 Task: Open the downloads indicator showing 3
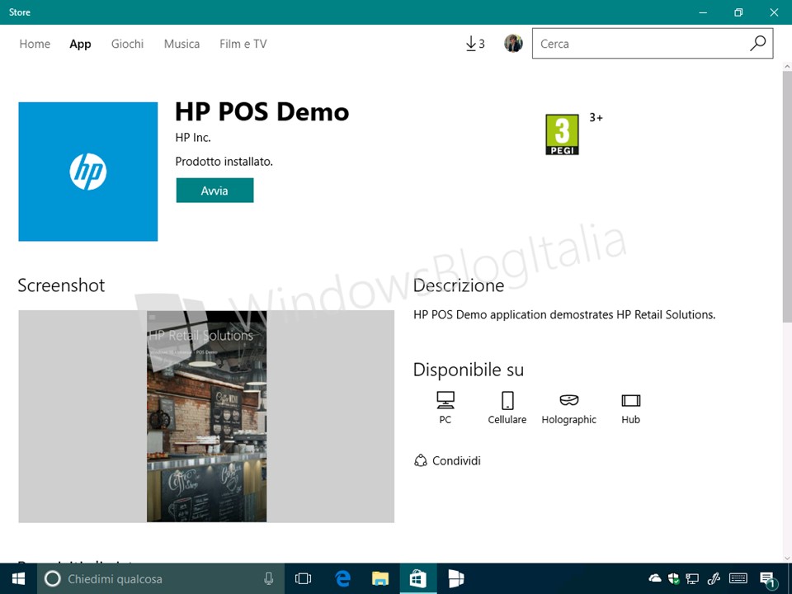tap(475, 44)
